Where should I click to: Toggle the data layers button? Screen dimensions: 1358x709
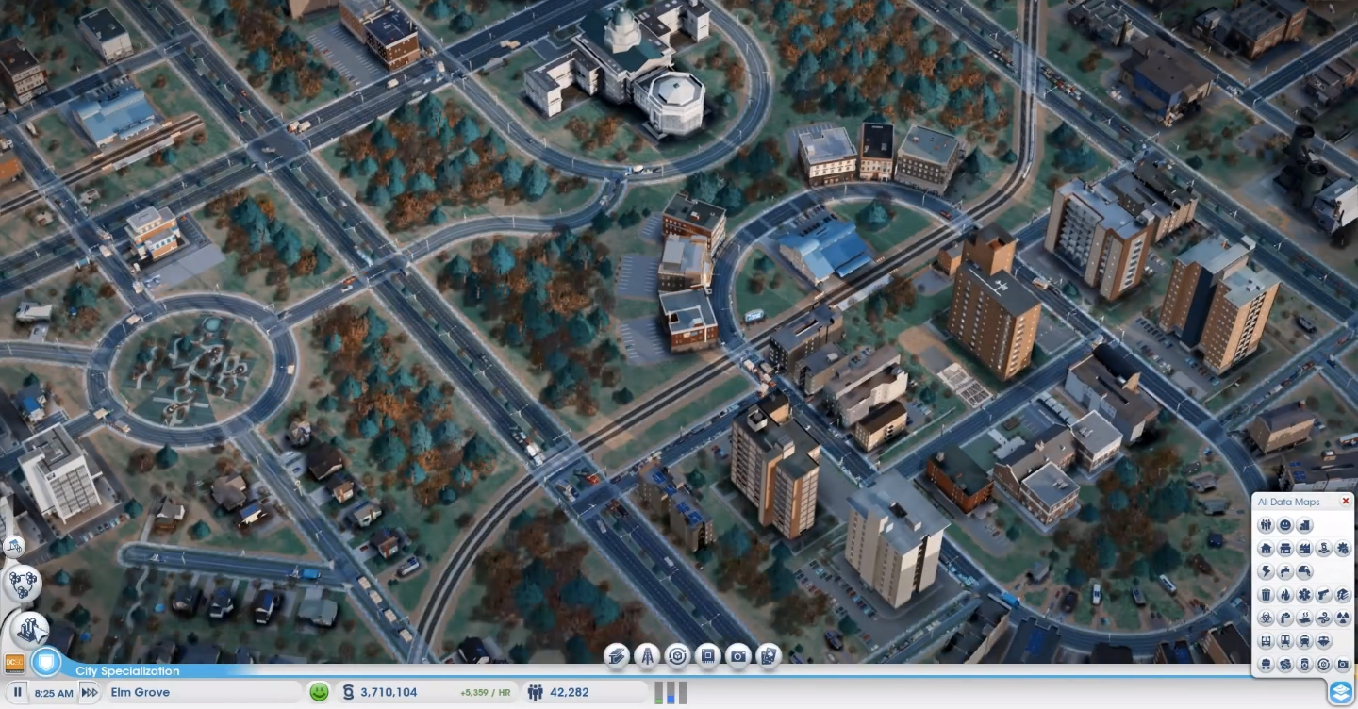(1340, 693)
